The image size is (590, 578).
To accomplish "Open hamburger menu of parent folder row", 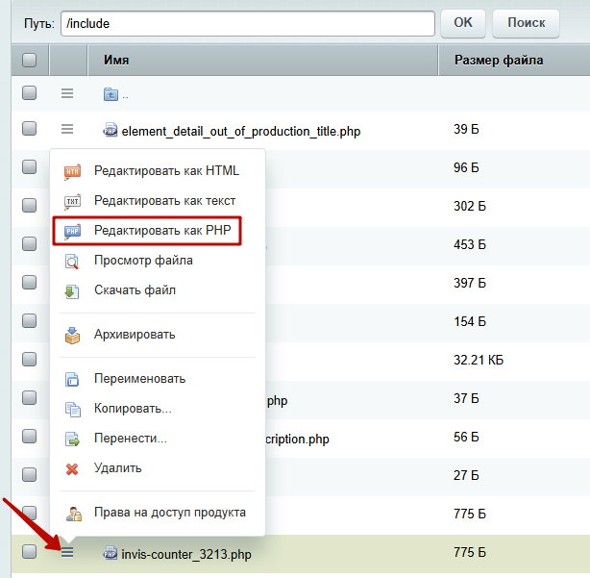I will (67, 93).
